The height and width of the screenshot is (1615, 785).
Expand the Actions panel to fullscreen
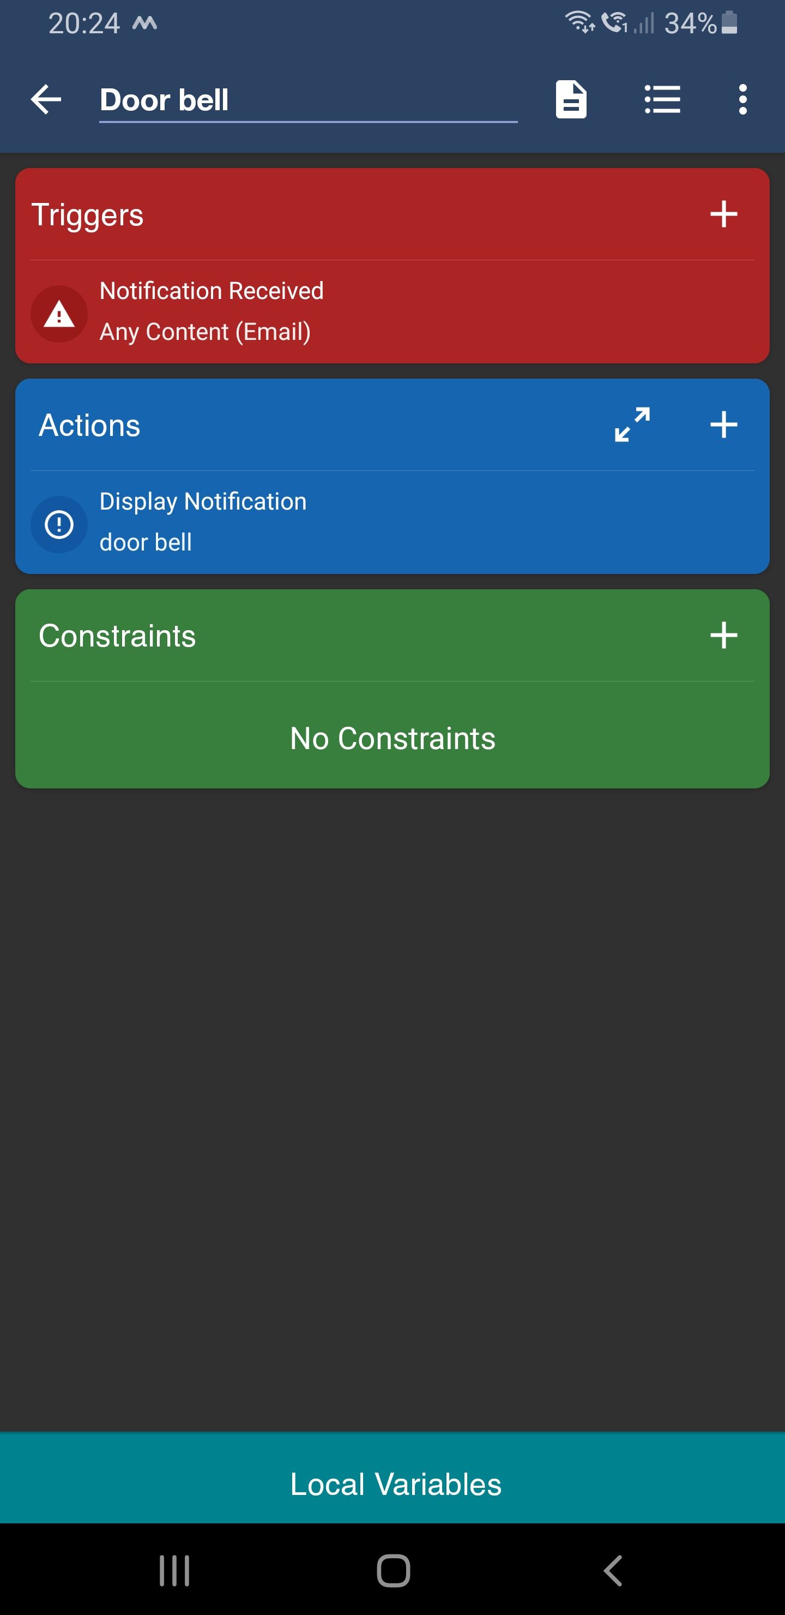[632, 425]
